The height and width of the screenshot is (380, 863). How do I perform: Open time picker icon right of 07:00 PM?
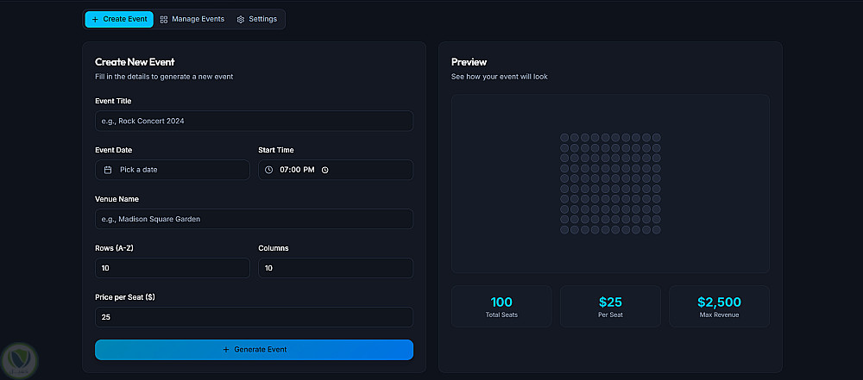(x=324, y=170)
